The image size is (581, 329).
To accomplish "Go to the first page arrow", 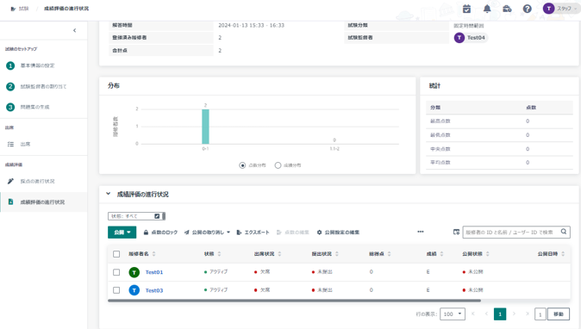I will pyautogui.click(x=472, y=313).
